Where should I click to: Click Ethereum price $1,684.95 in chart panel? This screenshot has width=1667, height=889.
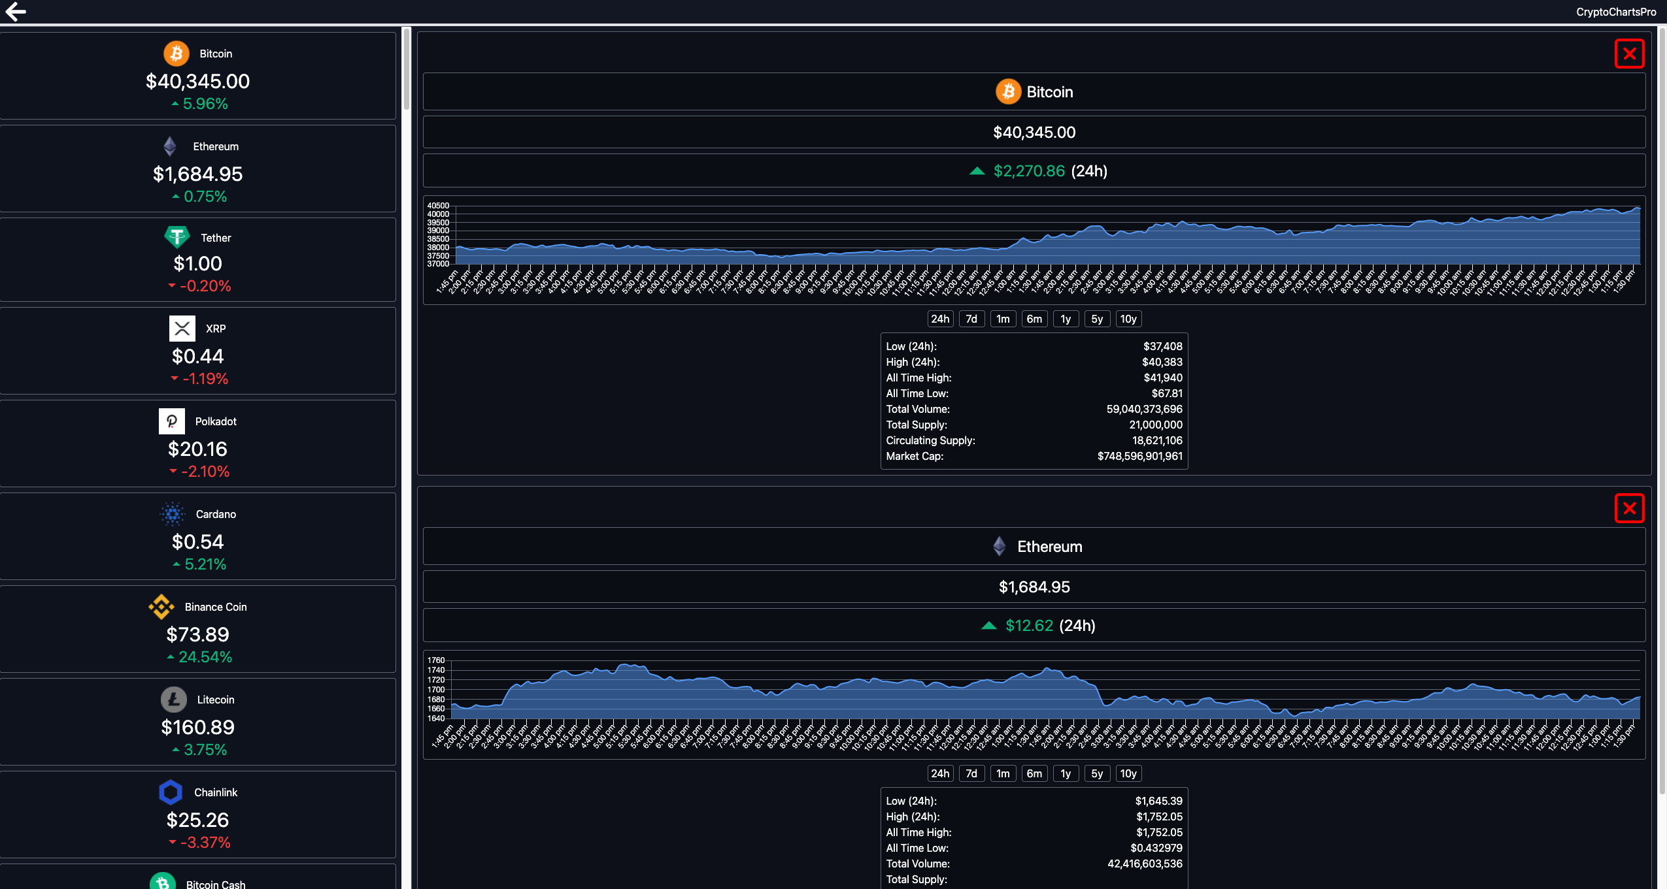pyautogui.click(x=1034, y=587)
